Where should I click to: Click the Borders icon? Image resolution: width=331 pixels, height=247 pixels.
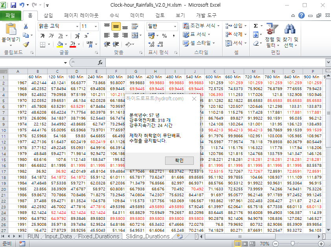point(42,44)
